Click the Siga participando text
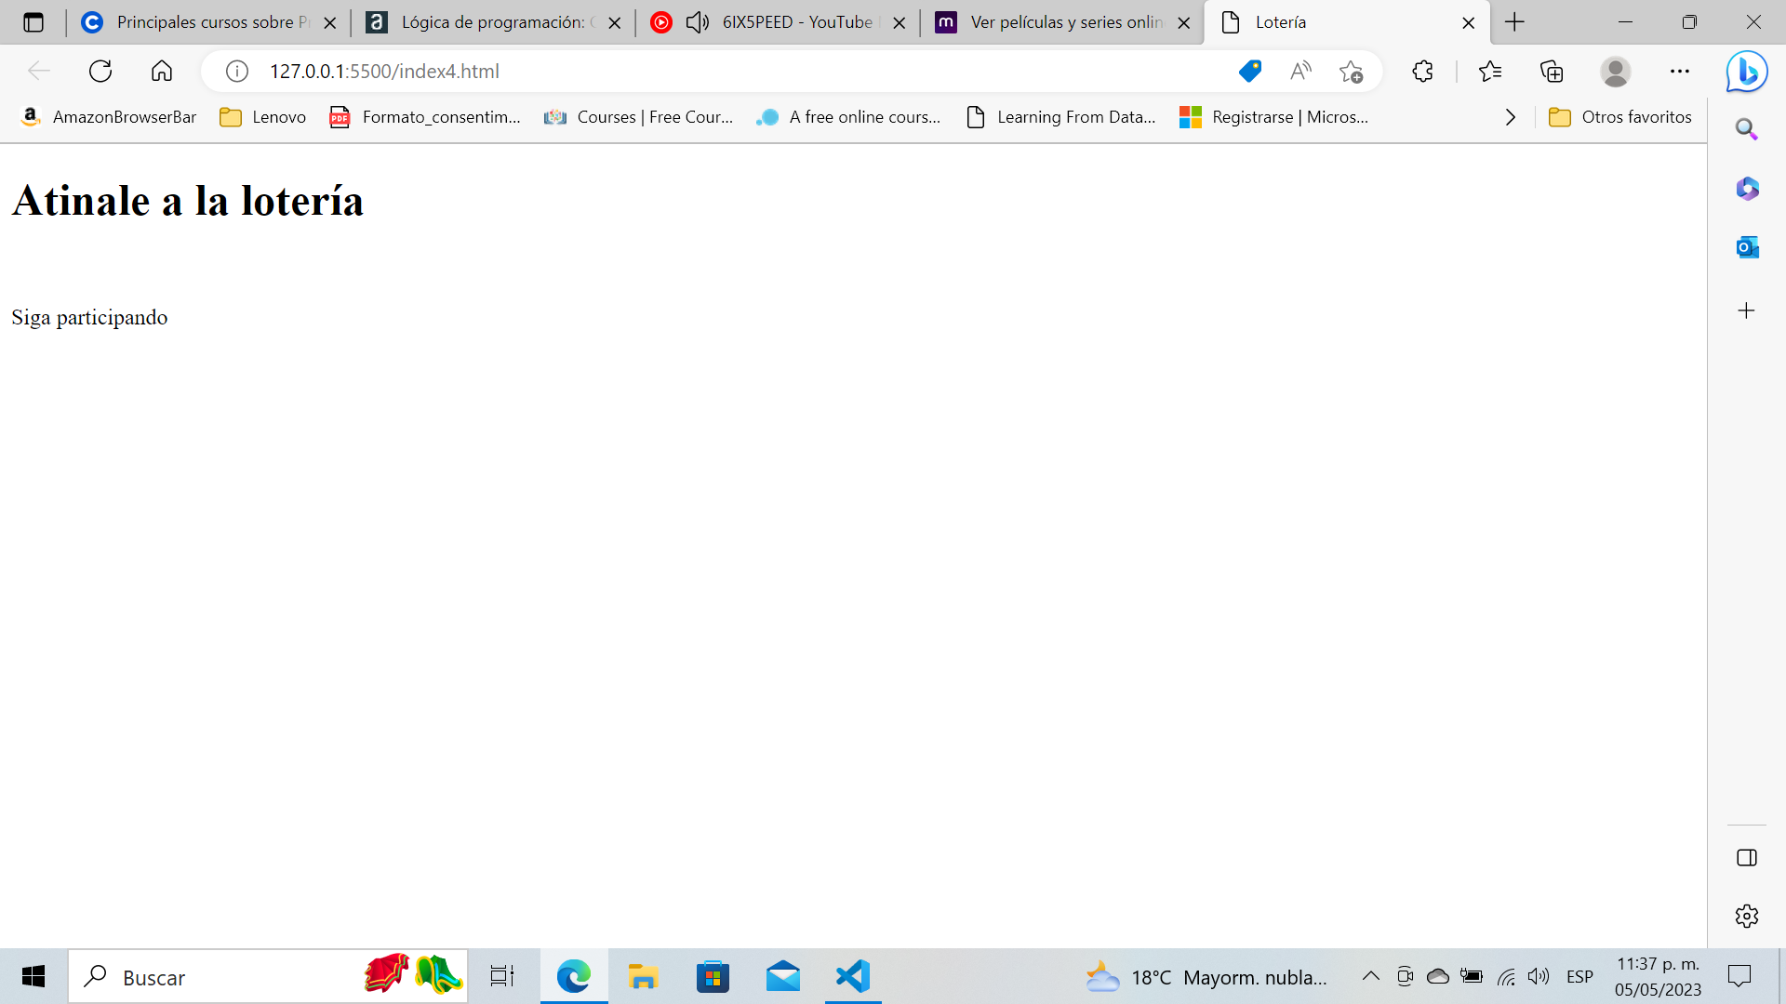Viewport: 1786px width, 1004px height. pos(89,318)
